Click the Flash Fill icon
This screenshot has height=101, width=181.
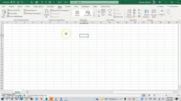click(x=134, y=10)
